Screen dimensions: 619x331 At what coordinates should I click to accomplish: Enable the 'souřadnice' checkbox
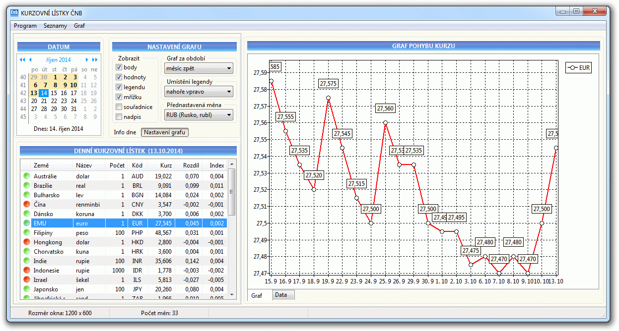pos(119,107)
